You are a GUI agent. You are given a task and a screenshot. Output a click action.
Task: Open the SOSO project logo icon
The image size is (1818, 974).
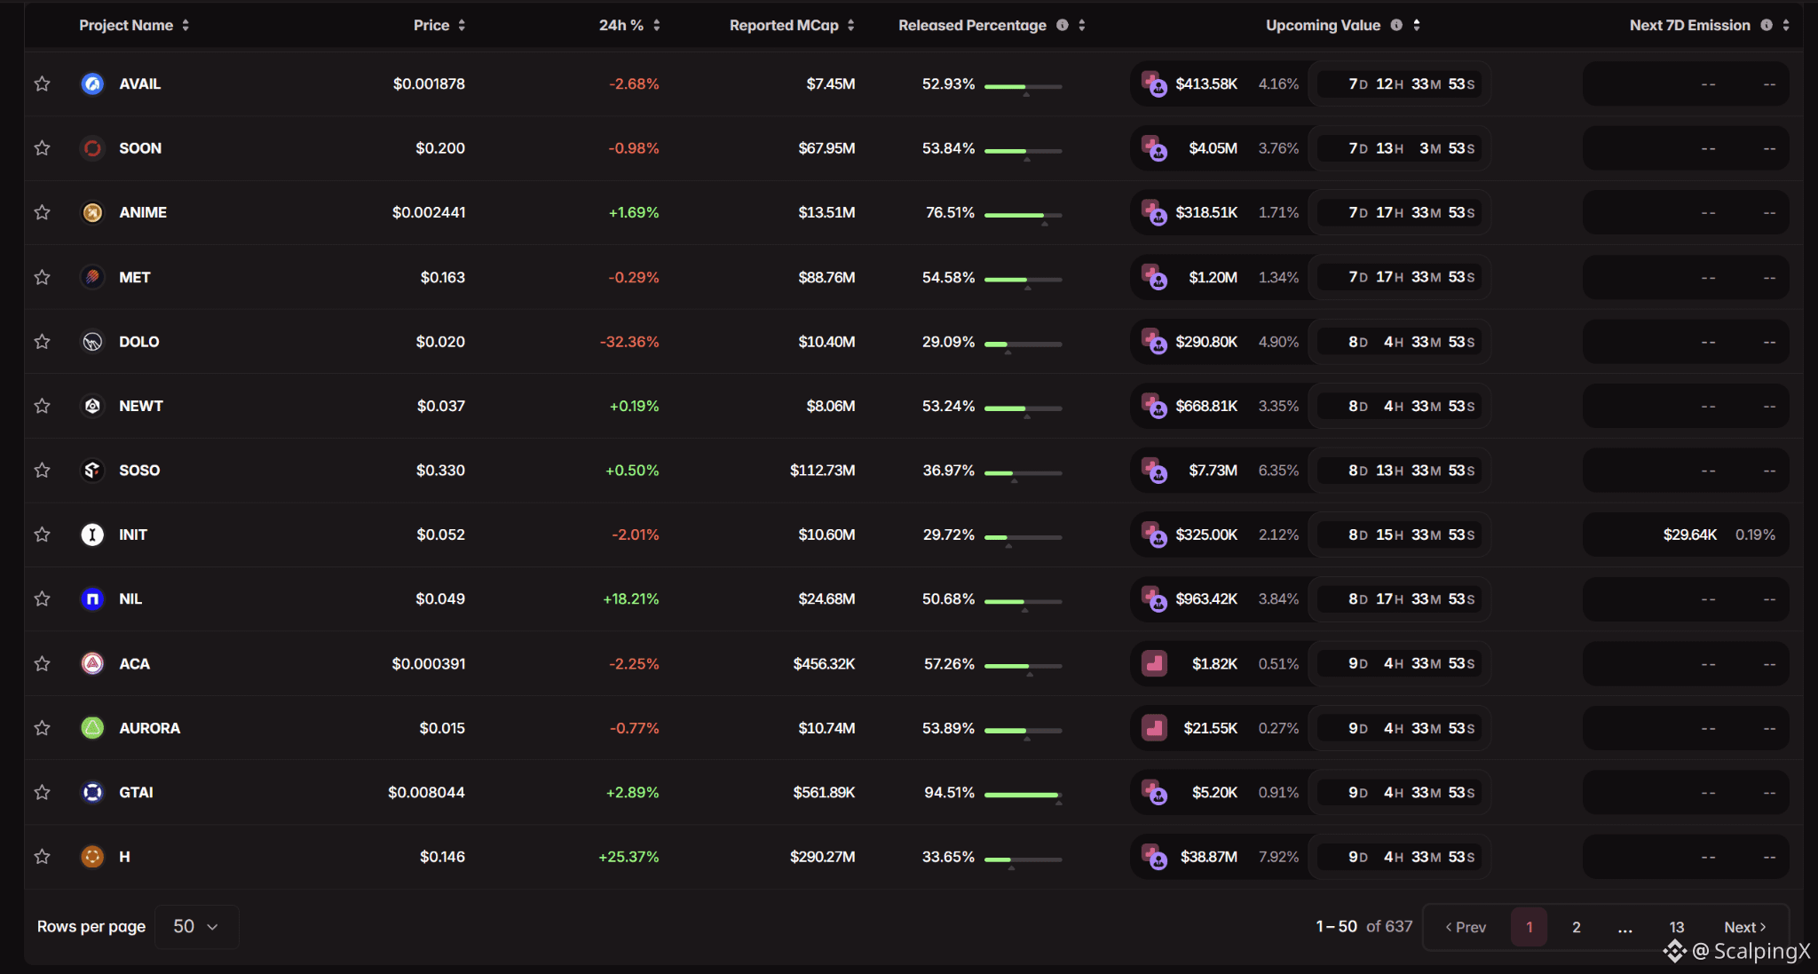(92, 471)
